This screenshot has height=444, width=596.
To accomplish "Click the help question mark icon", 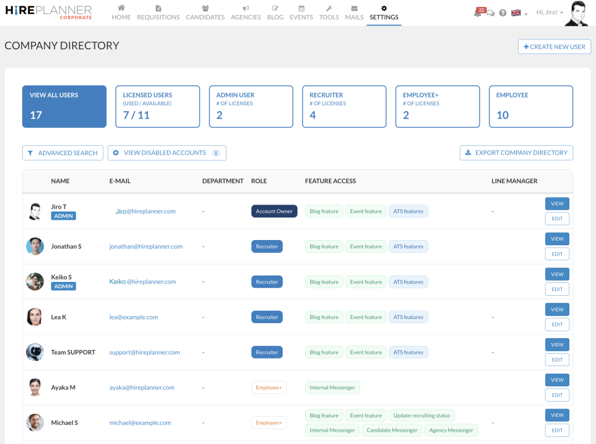I will pyautogui.click(x=503, y=13).
